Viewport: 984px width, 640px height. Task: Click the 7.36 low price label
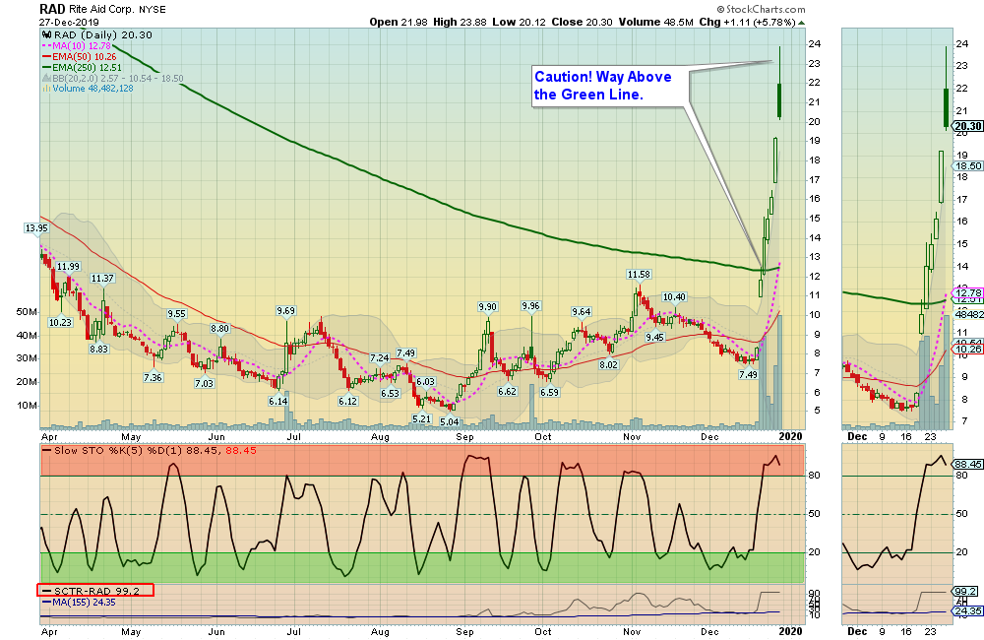tap(153, 377)
